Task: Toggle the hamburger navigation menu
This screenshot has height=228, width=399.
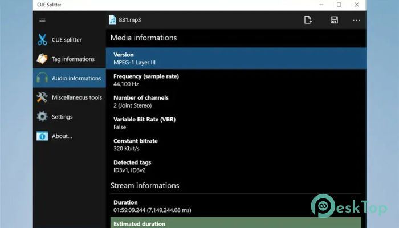Action: point(42,20)
